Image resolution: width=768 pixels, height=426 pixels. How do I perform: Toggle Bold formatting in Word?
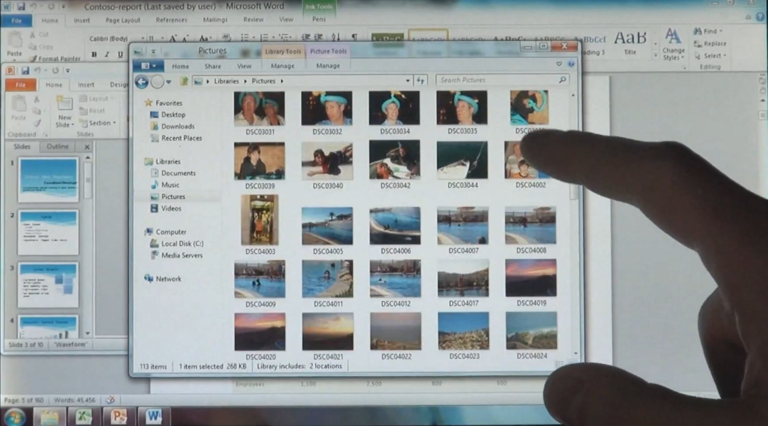(94, 54)
